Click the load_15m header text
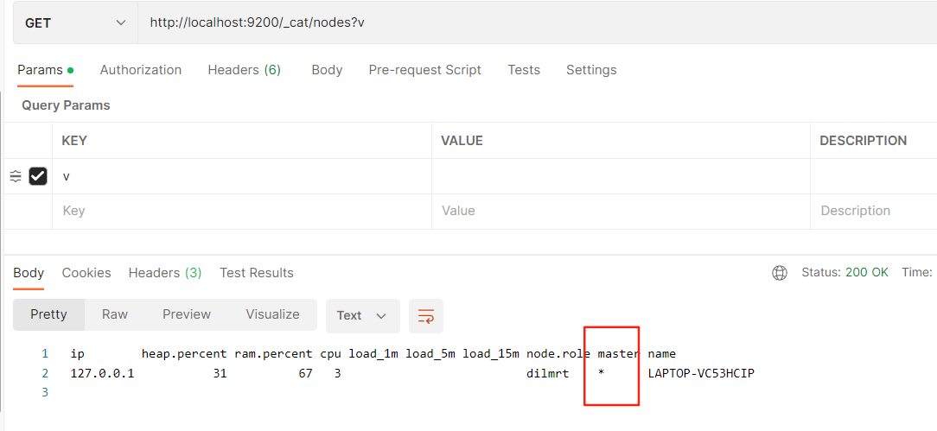 (491, 354)
